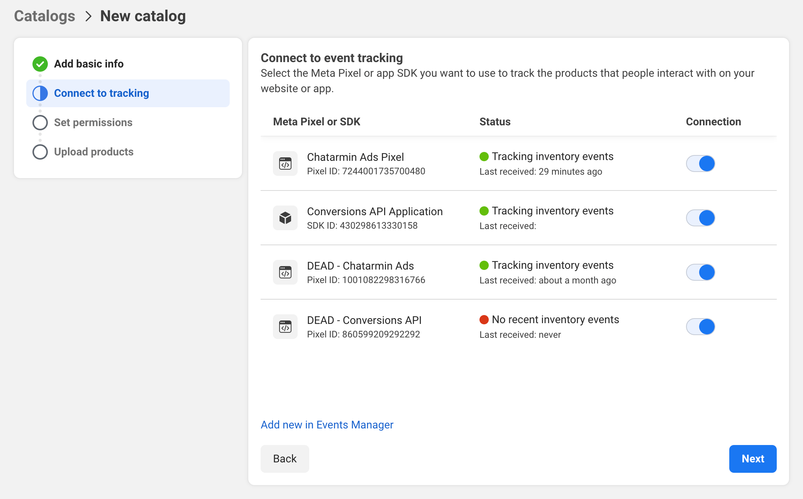This screenshot has width=803, height=499.
Task: Click Pixel ID 1001082298316766
Action: [x=366, y=280]
